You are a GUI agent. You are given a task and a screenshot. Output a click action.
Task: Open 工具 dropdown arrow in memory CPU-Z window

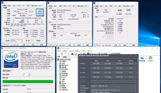coord(120,45)
